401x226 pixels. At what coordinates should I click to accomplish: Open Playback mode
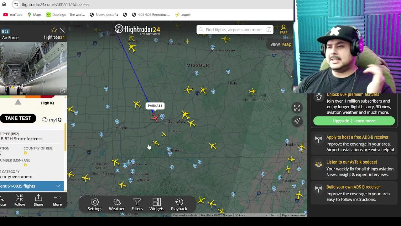(179, 204)
